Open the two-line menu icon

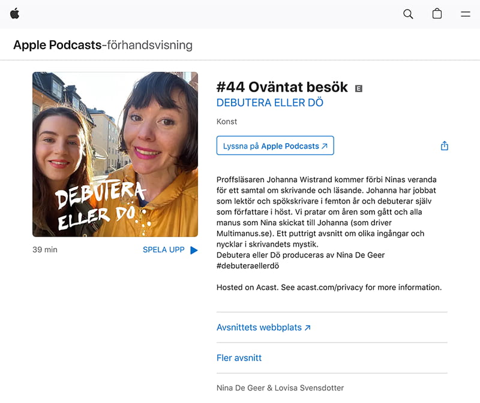(466, 14)
